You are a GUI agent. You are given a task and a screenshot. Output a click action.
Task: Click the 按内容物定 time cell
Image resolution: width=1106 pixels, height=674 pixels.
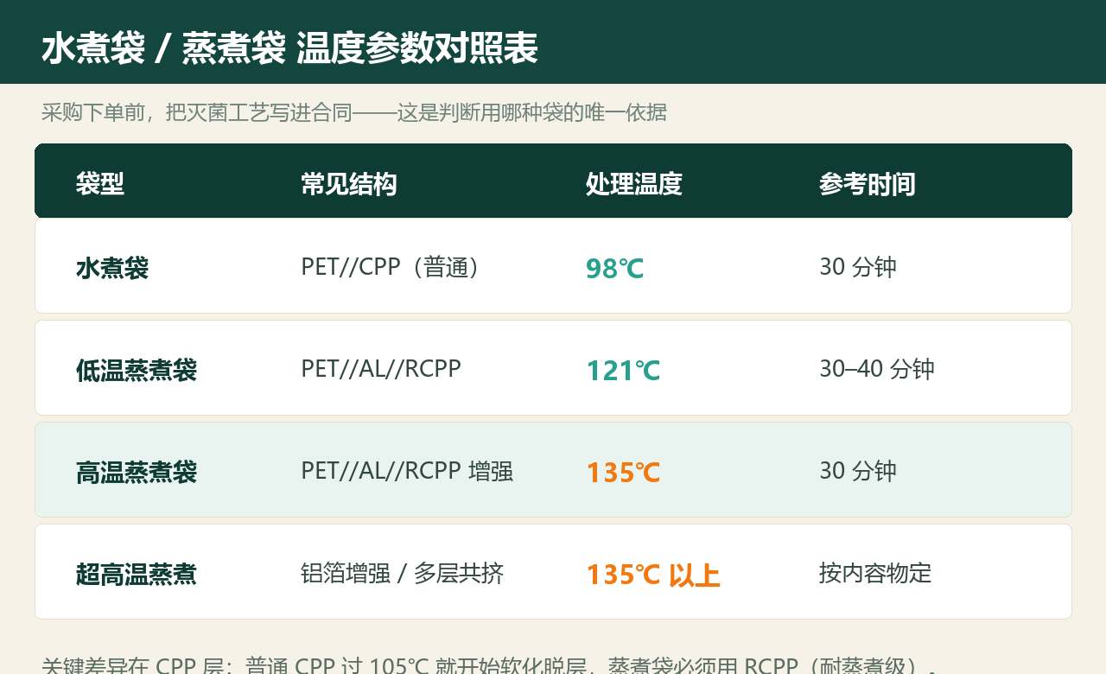pyautogui.click(x=875, y=573)
